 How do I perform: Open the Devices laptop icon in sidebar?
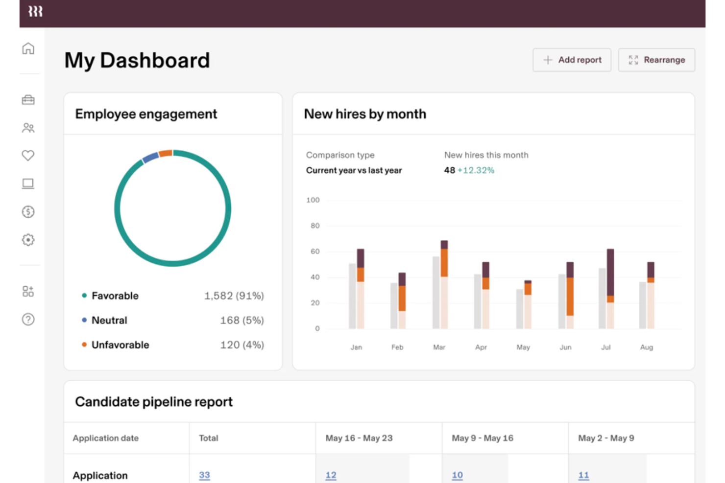(28, 184)
